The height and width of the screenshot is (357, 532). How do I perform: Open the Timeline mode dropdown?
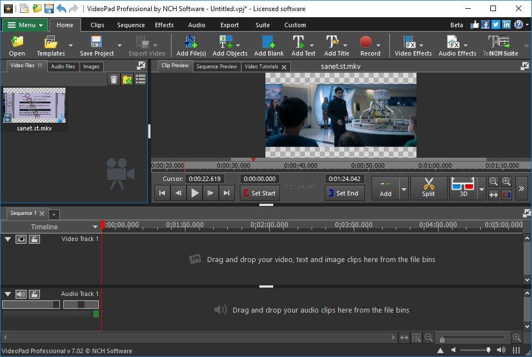pyautogui.click(x=95, y=227)
